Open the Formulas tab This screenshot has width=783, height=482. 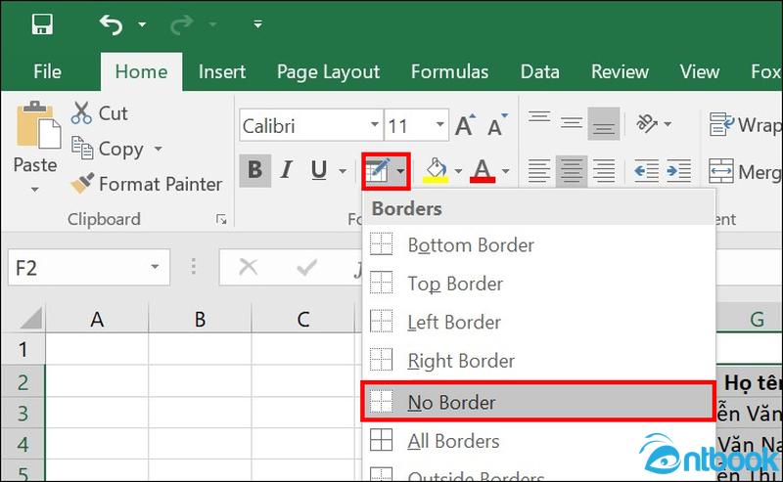pyautogui.click(x=449, y=71)
